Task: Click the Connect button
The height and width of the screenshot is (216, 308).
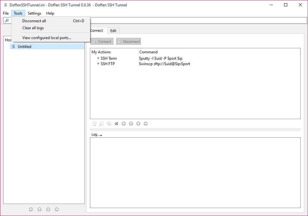Action: (x=102, y=42)
